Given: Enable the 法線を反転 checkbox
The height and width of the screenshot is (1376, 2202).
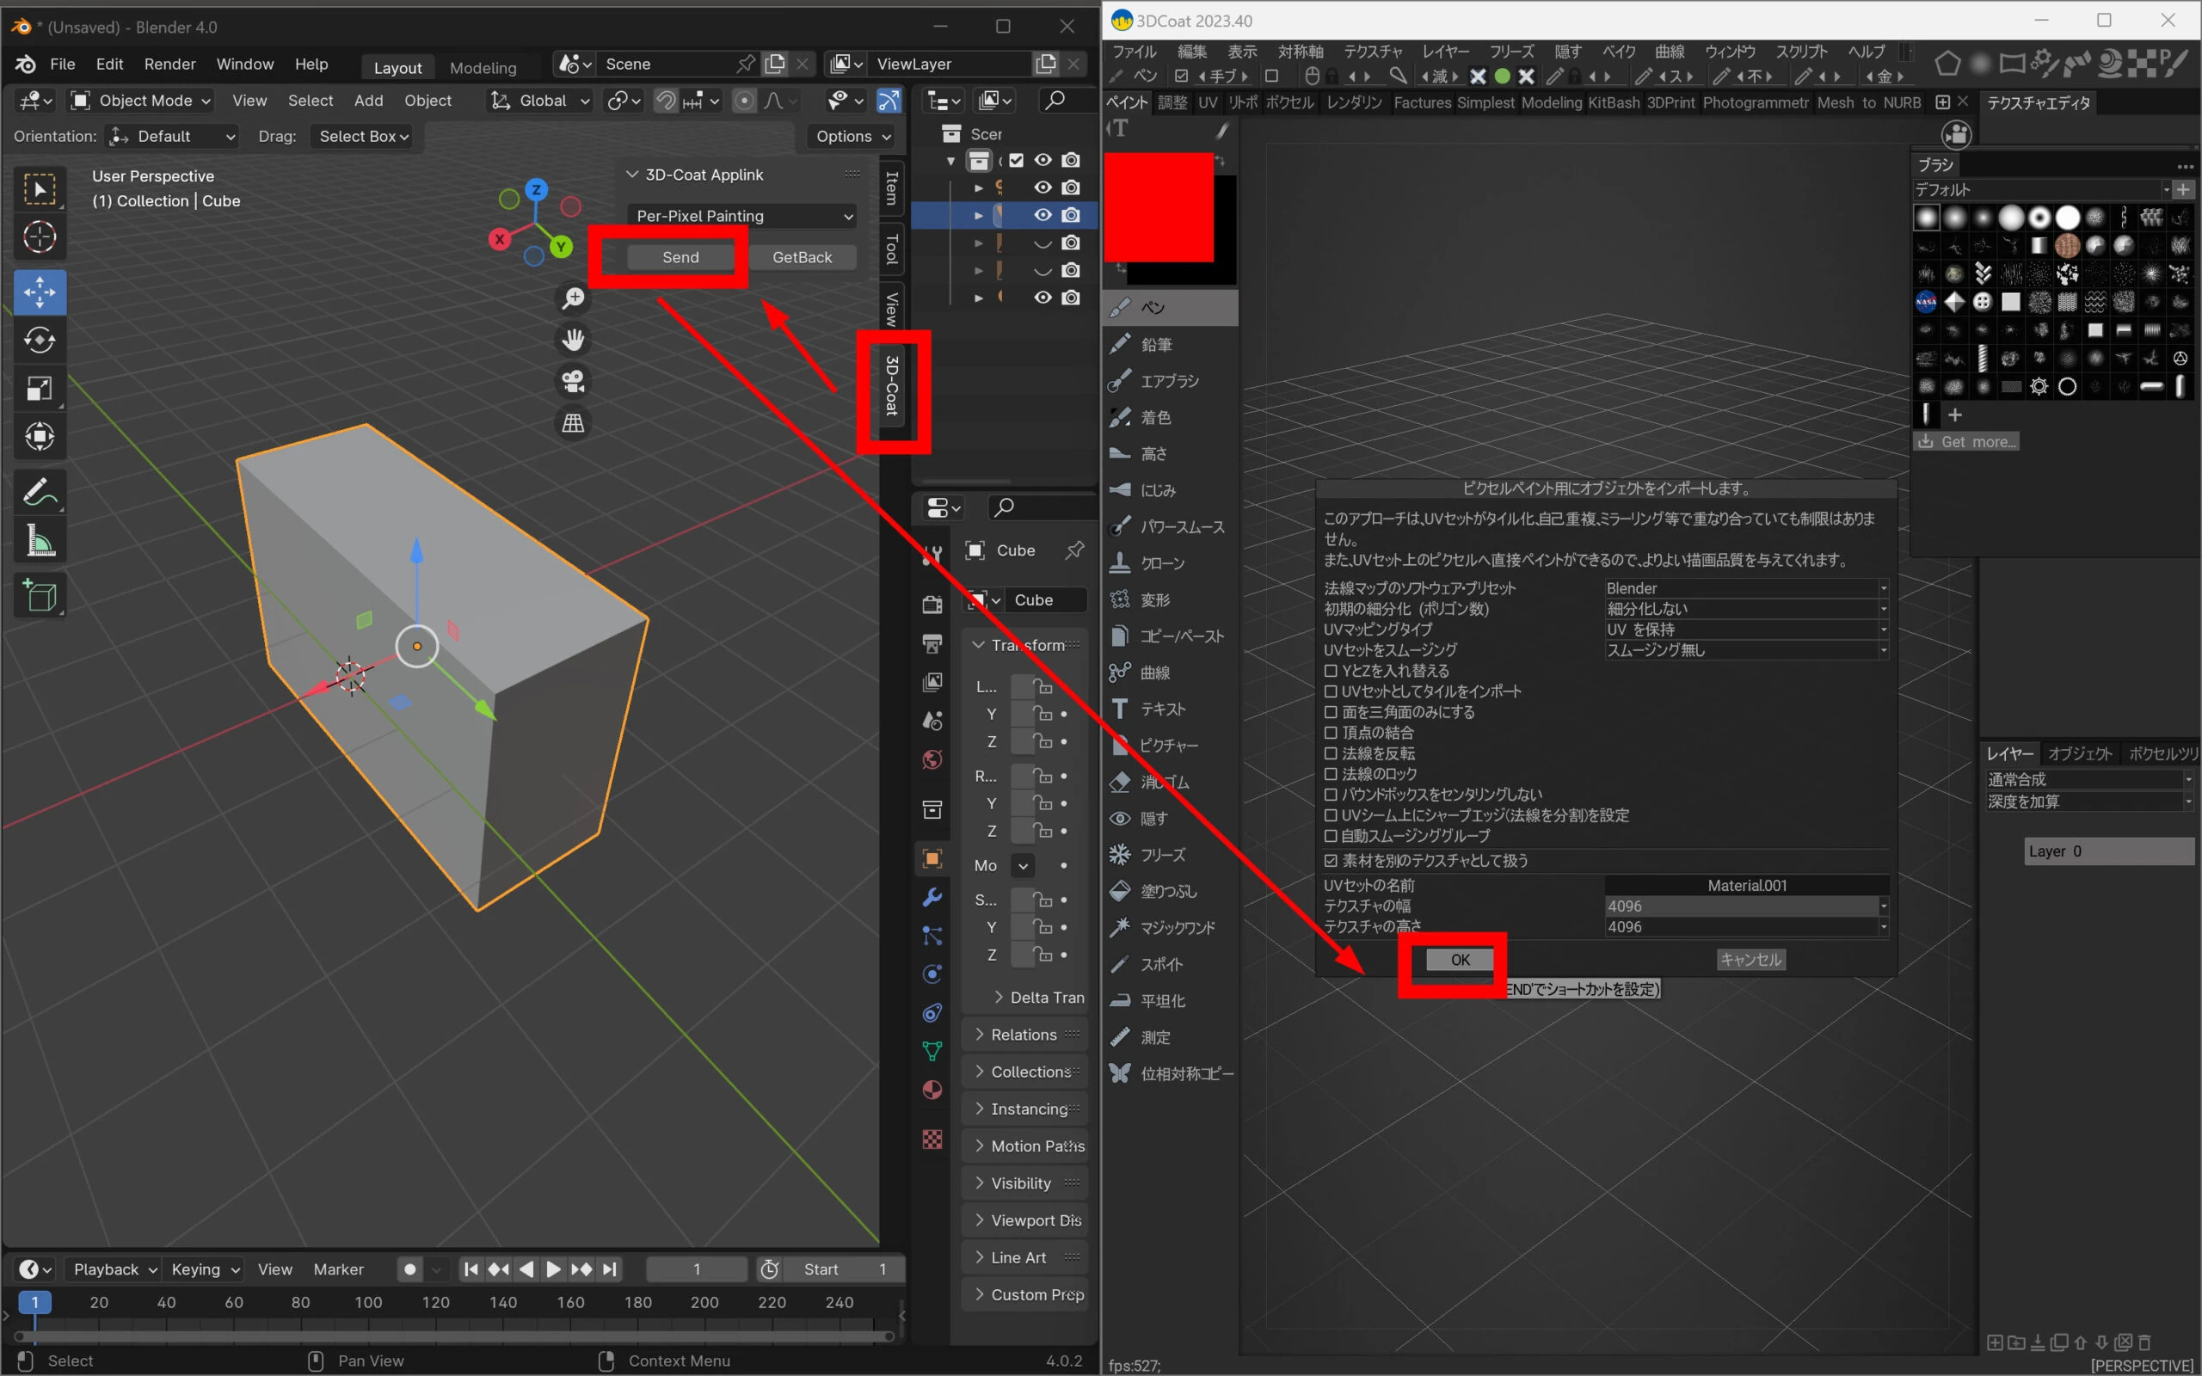Looking at the screenshot, I should (1332, 753).
